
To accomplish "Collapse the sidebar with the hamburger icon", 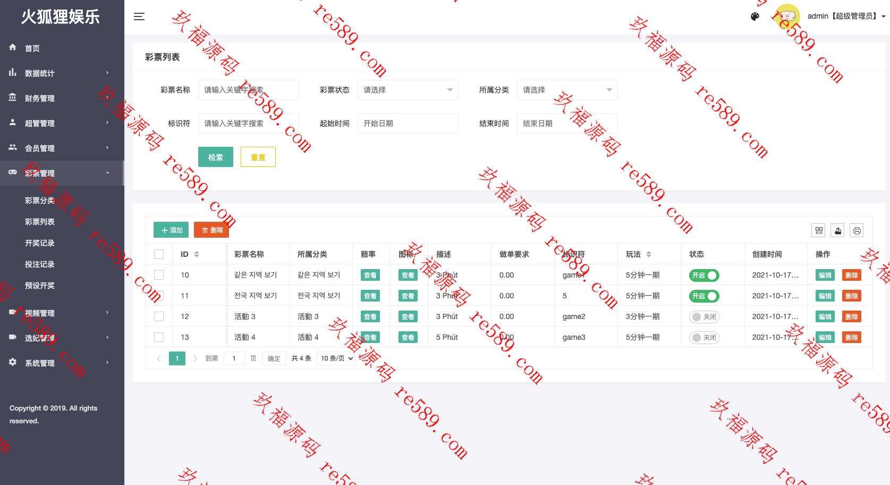I will pos(139,16).
